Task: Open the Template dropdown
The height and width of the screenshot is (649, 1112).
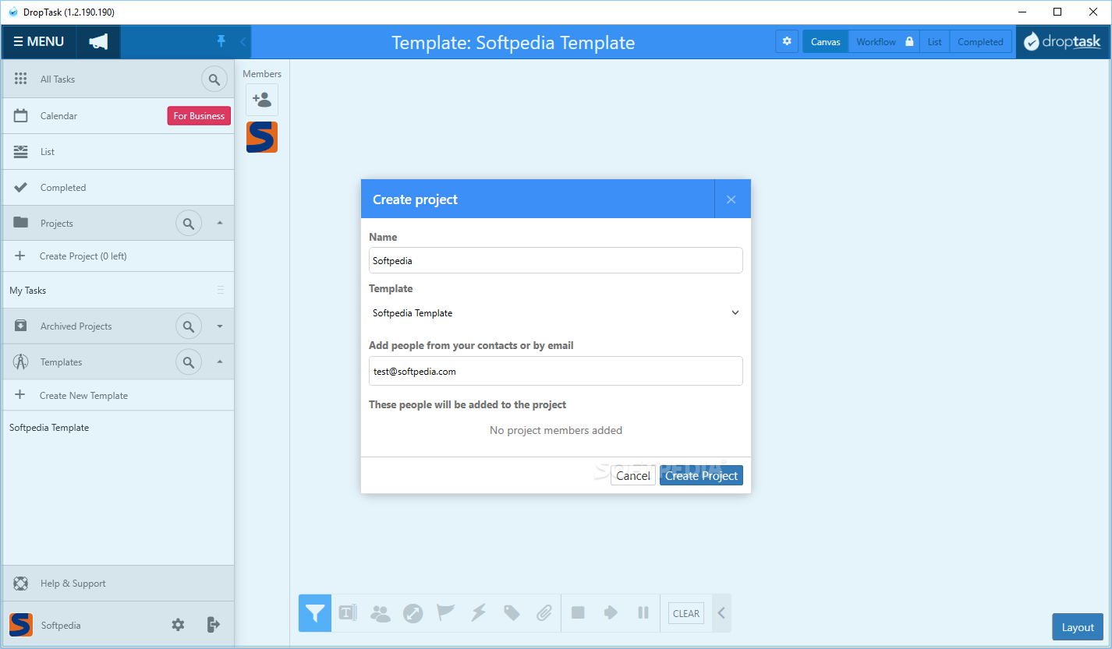Action: click(556, 313)
